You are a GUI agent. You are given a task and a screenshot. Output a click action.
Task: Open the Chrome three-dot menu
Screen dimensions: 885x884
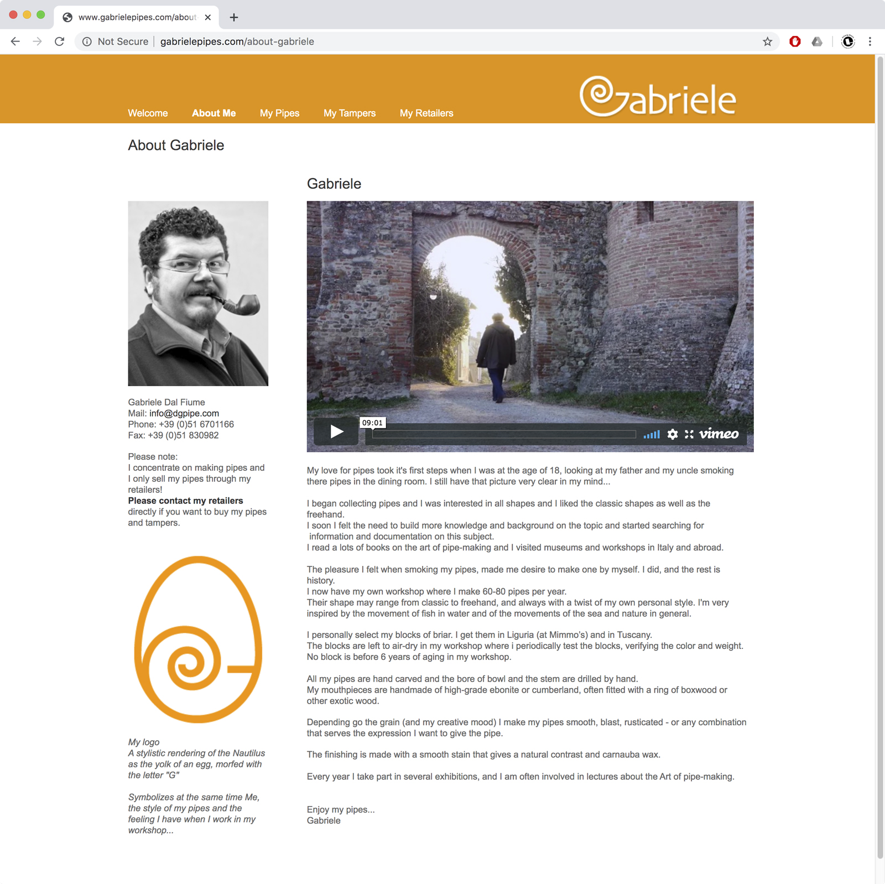pyautogui.click(x=870, y=41)
